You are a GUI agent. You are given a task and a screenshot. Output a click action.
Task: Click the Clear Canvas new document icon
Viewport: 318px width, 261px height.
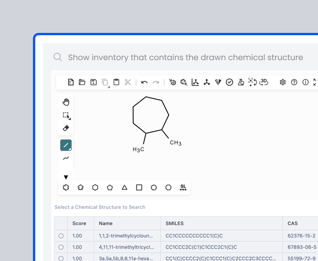71,82
